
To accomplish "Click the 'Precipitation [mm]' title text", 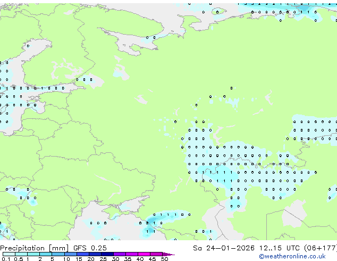I will 35,248.
